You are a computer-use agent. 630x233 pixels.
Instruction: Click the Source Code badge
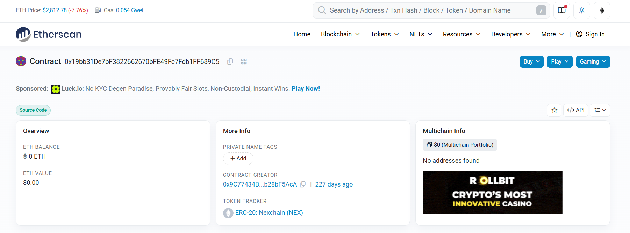pyautogui.click(x=33, y=110)
